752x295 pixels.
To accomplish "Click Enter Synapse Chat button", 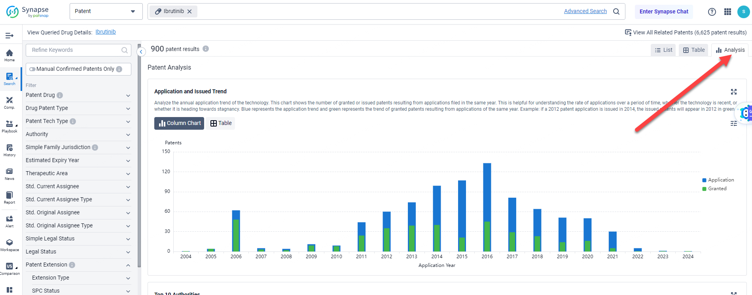I will point(663,11).
